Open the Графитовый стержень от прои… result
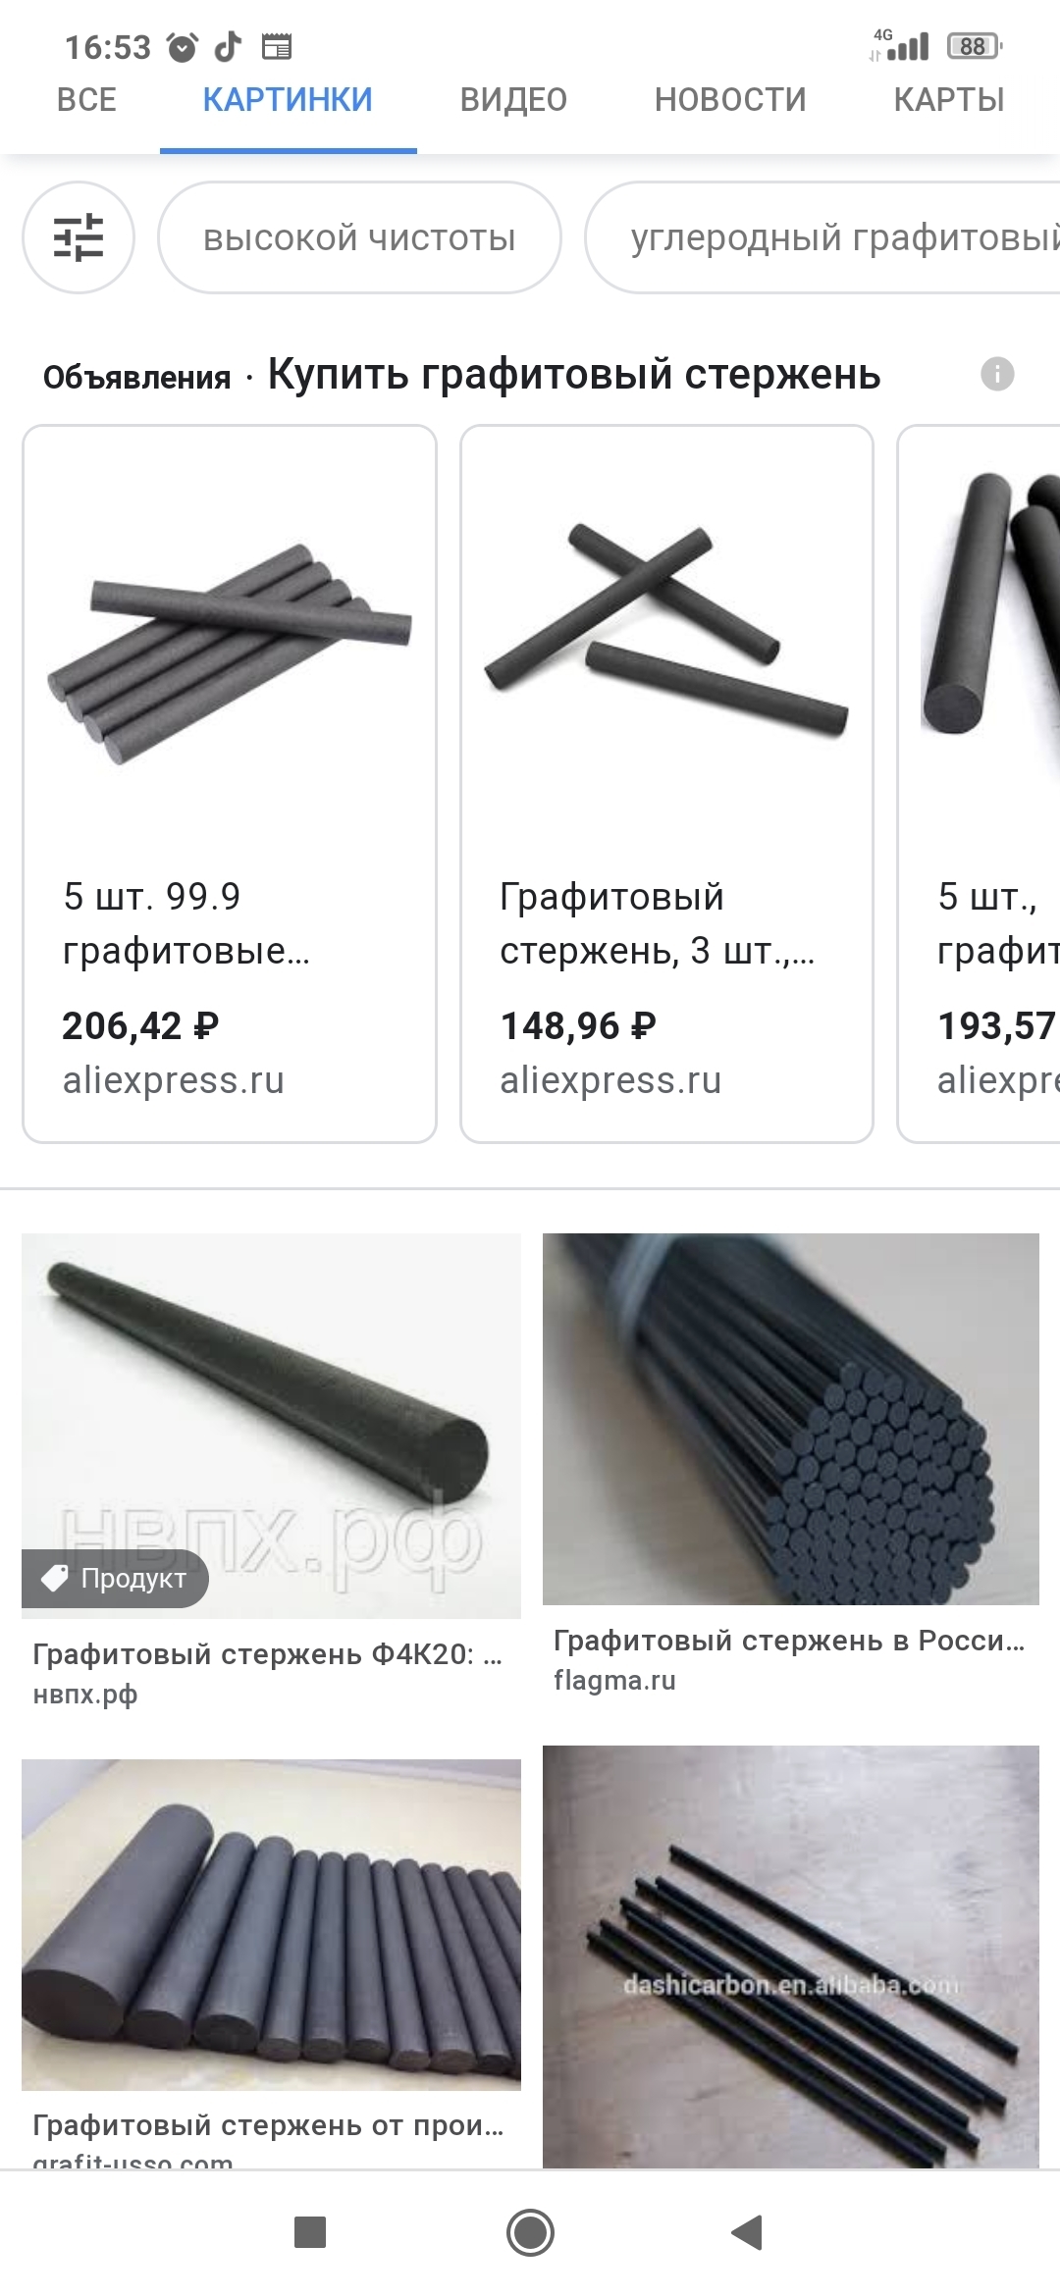The image size is (1060, 2296). click(x=268, y=2125)
